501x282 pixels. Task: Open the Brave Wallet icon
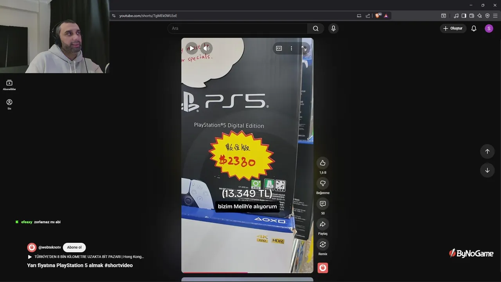pos(472,16)
